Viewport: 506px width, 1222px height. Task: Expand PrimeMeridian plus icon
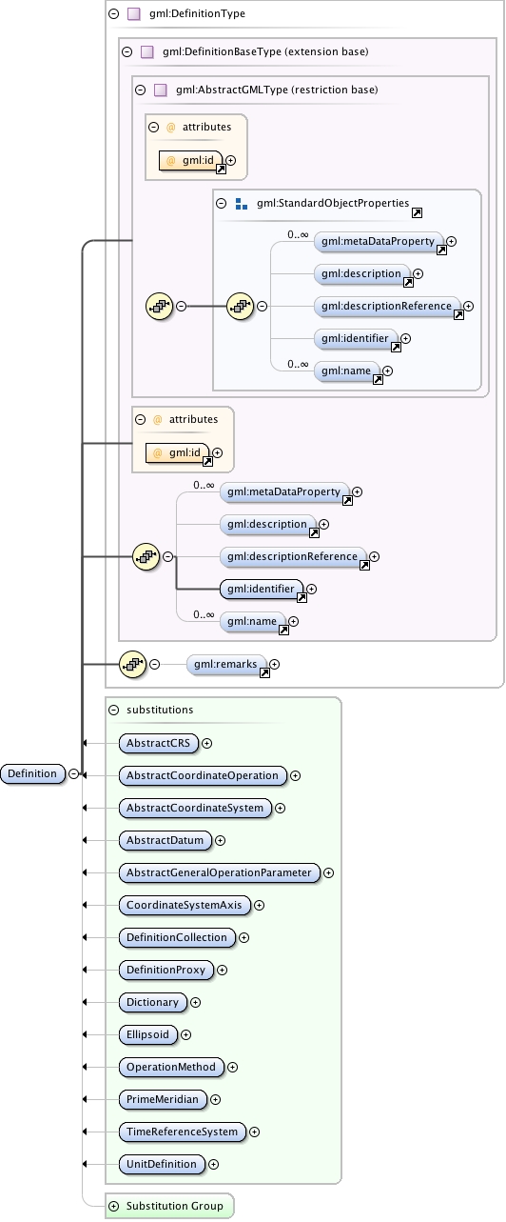coord(215,1099)
